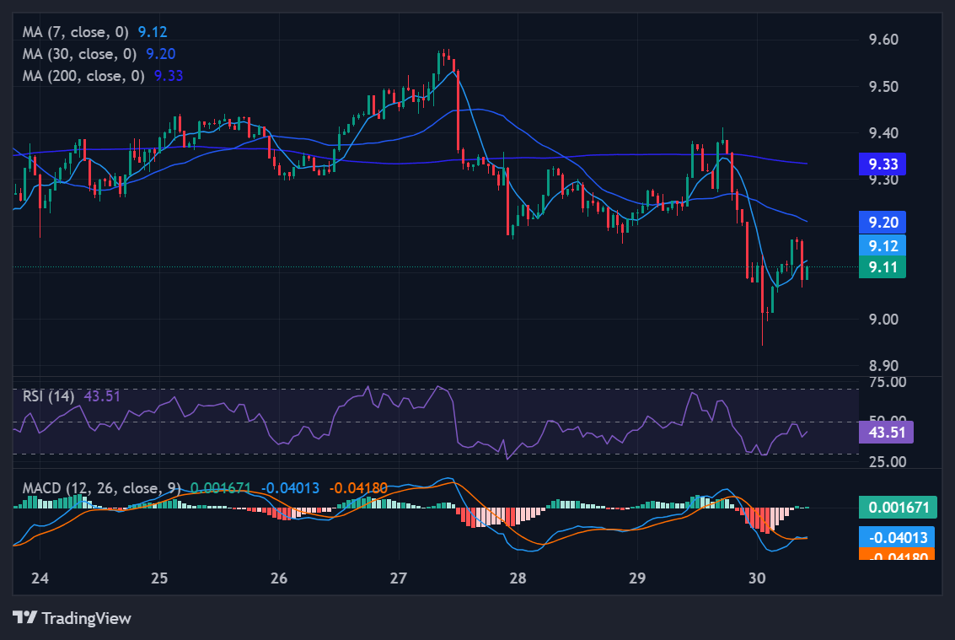Click the blue 9.33 price tag
The height and width of the screenshot is (640, 955).
[x=882, y=164]
